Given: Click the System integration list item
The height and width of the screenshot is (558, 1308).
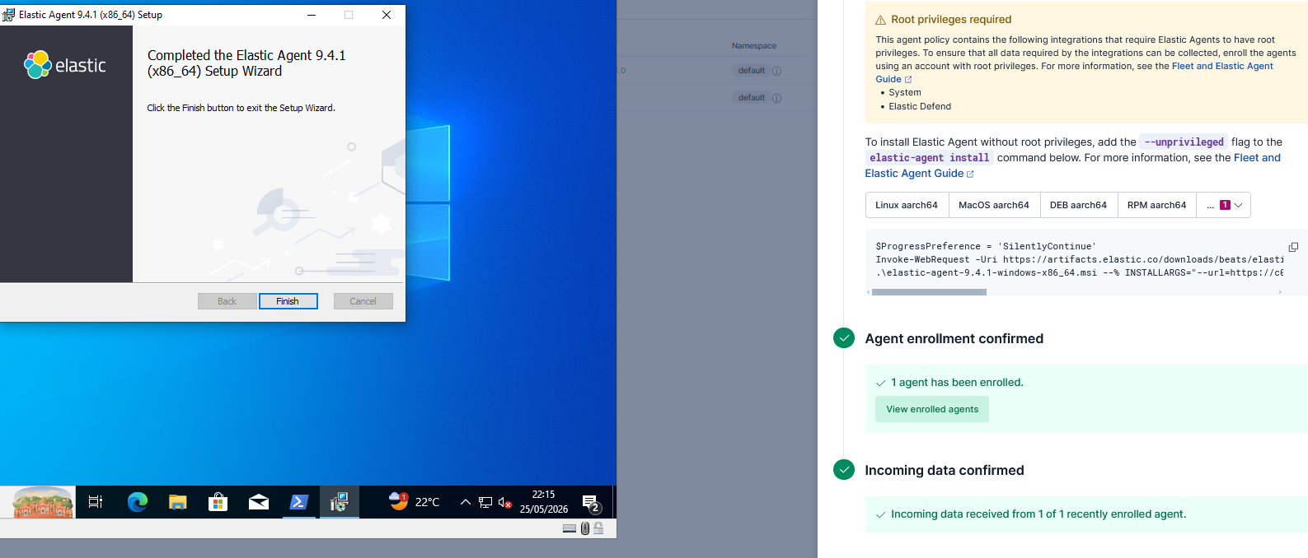Looking at the screenshot, I should click(905, 92).
